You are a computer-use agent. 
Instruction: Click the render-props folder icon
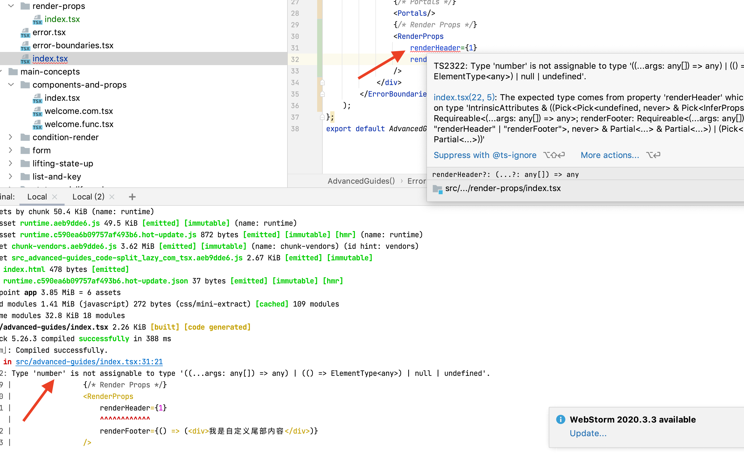(x=25, y=6)
